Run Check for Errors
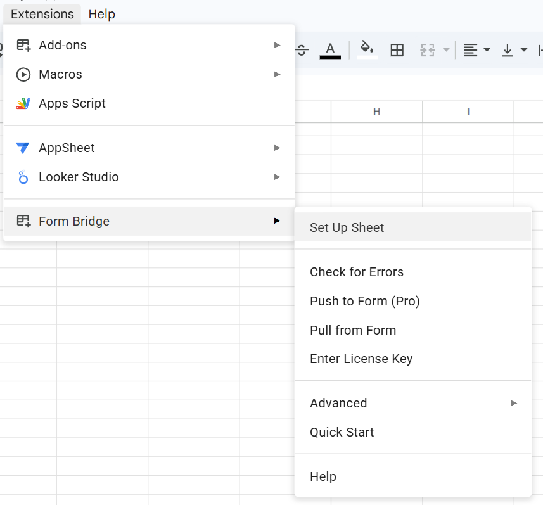This screenshot has height=505, width=543. tap(412, 272)
